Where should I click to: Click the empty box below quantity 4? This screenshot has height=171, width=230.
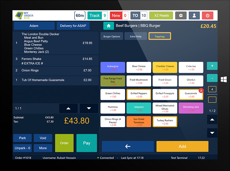coord(212,100)
